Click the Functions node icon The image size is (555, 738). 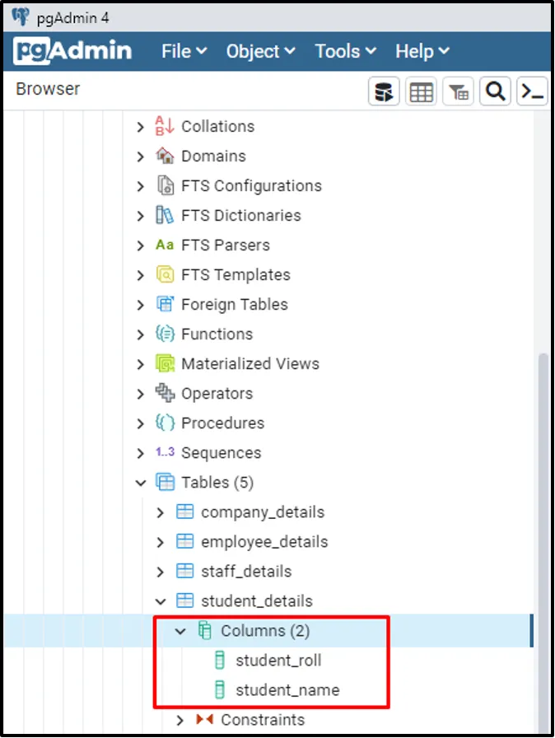pos(166,334)
